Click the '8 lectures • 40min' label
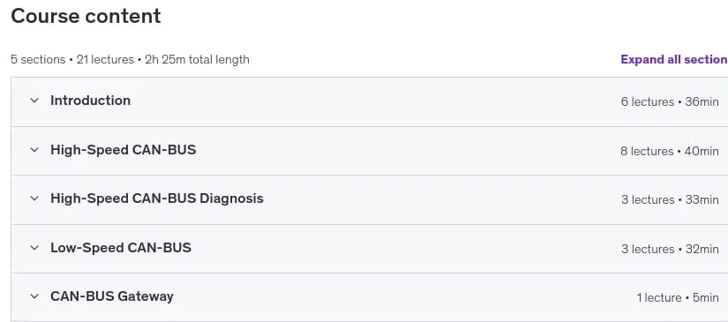728x322 pixels. (670, 151)
